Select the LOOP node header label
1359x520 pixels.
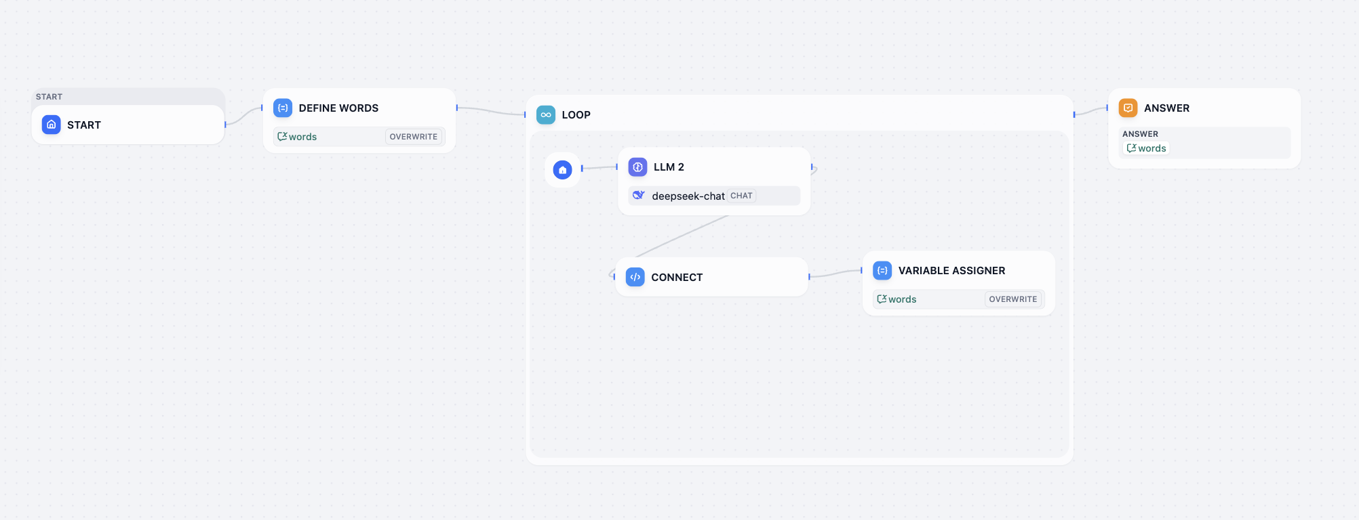click(576, 115)
